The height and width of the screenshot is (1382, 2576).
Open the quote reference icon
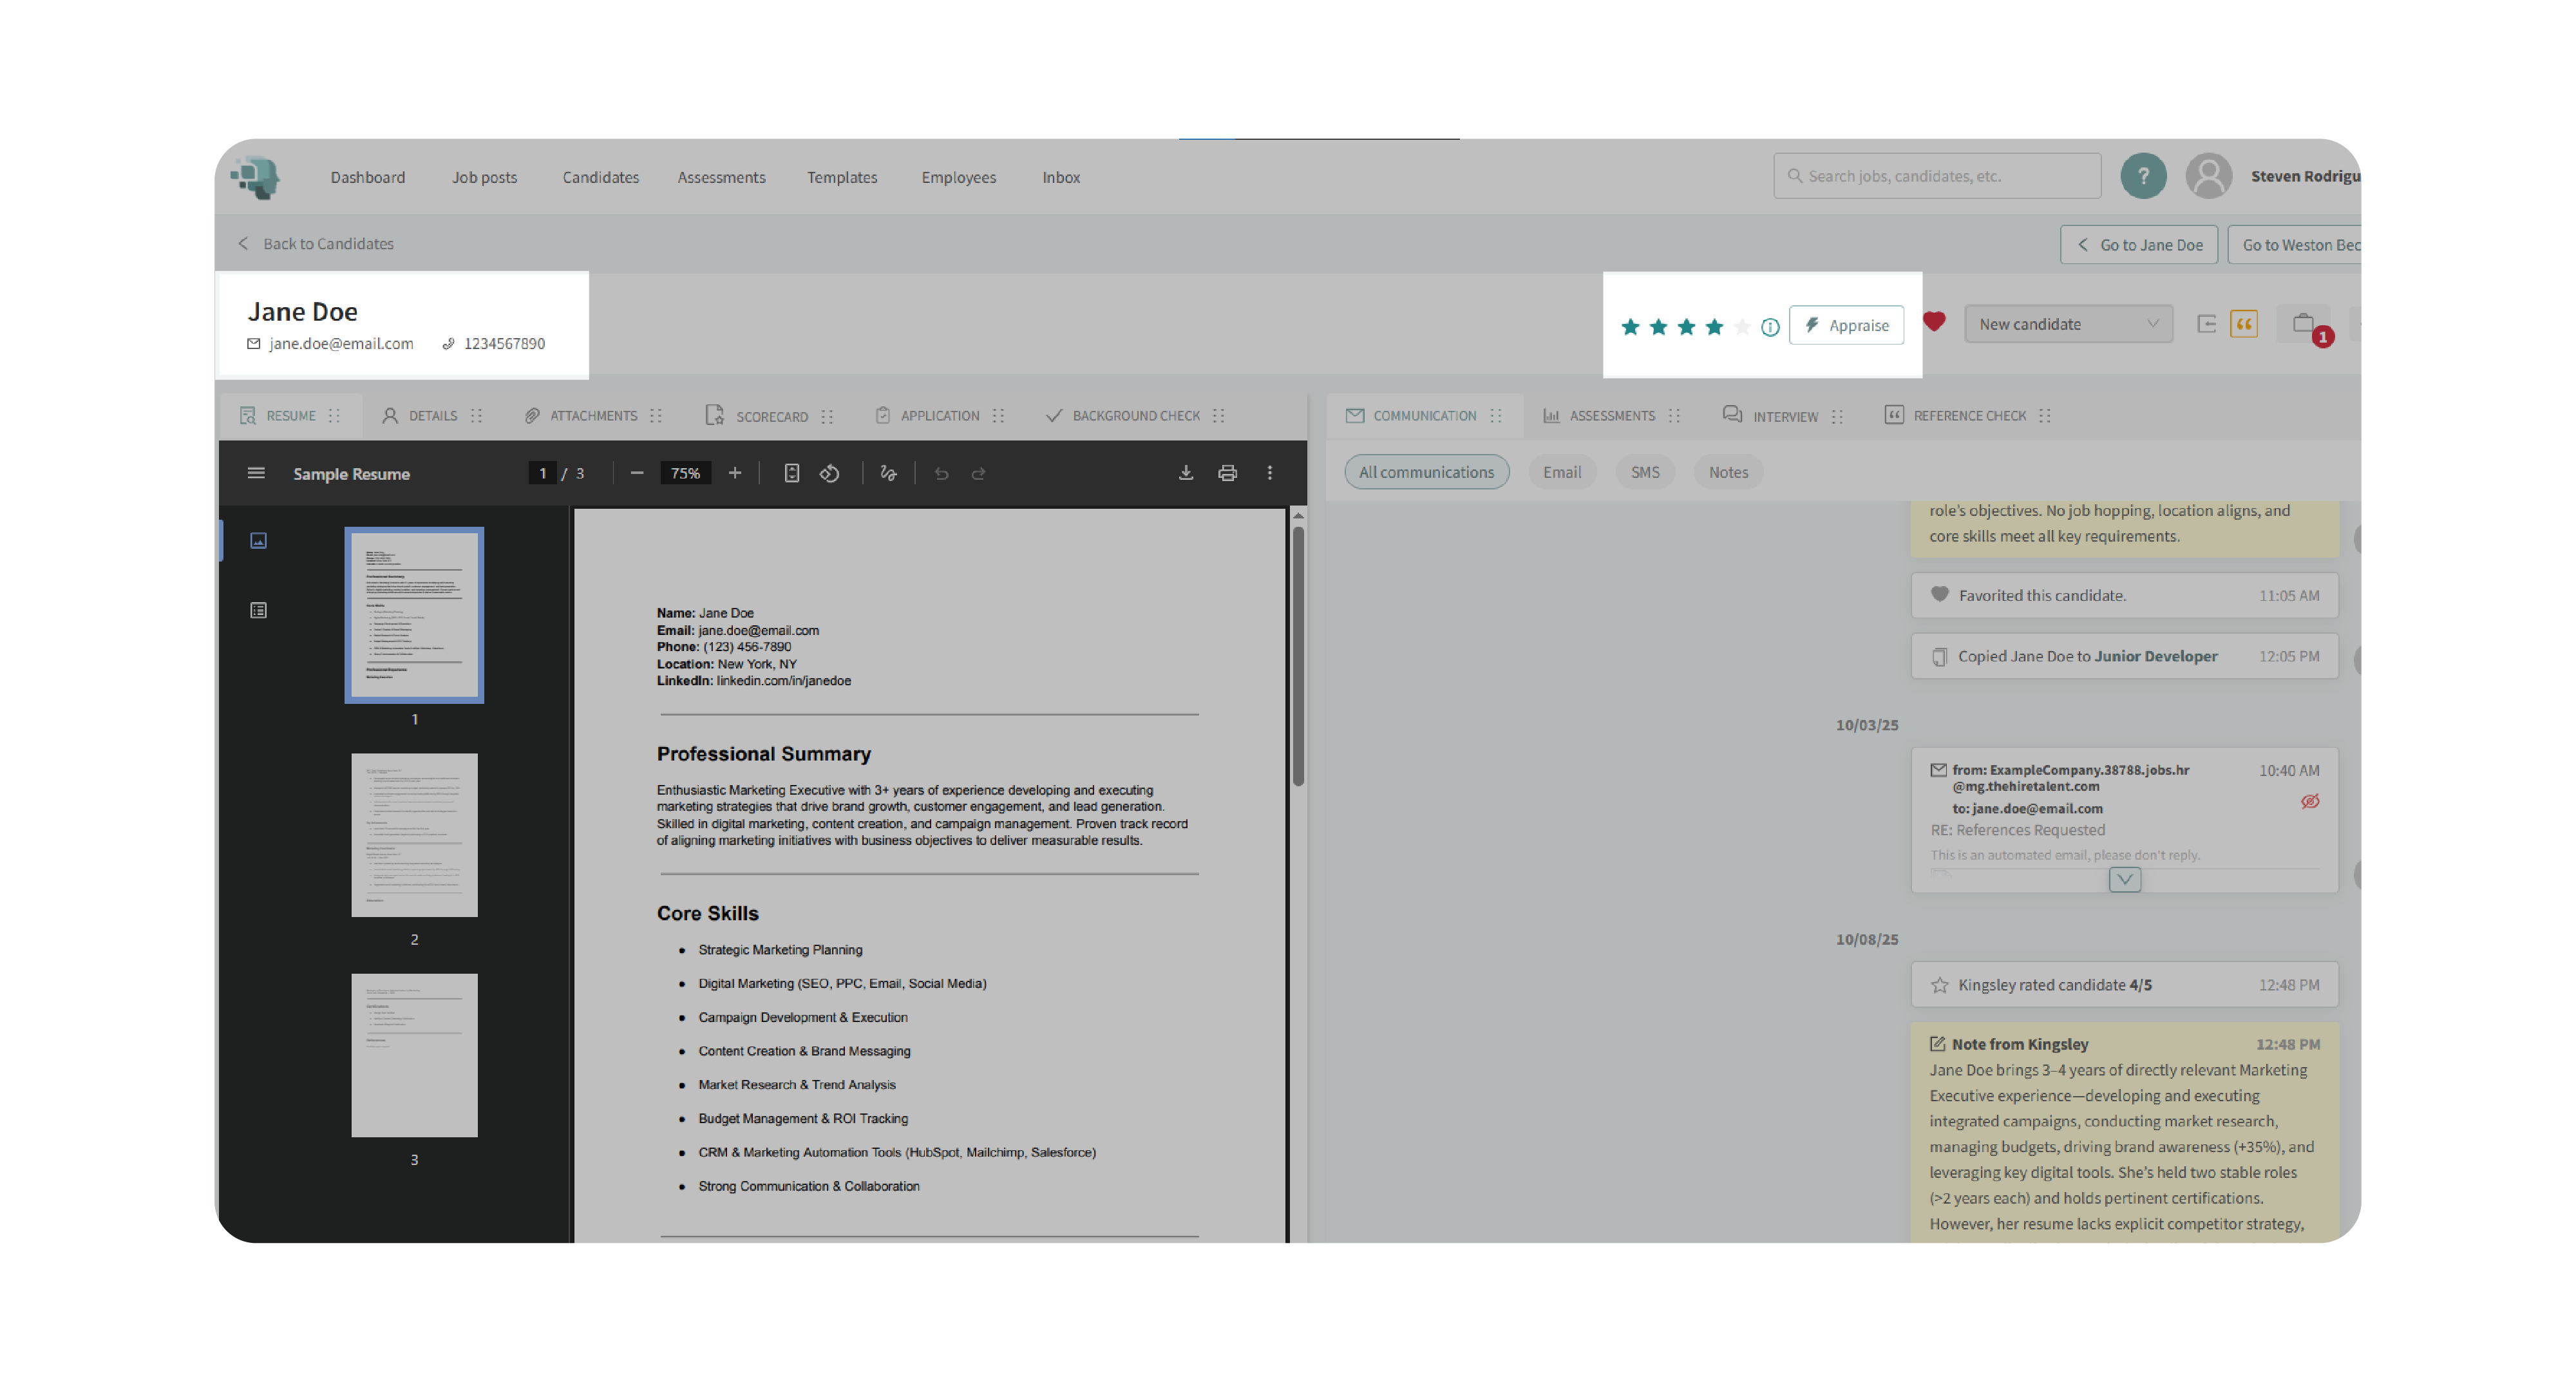coord(2243,324)
